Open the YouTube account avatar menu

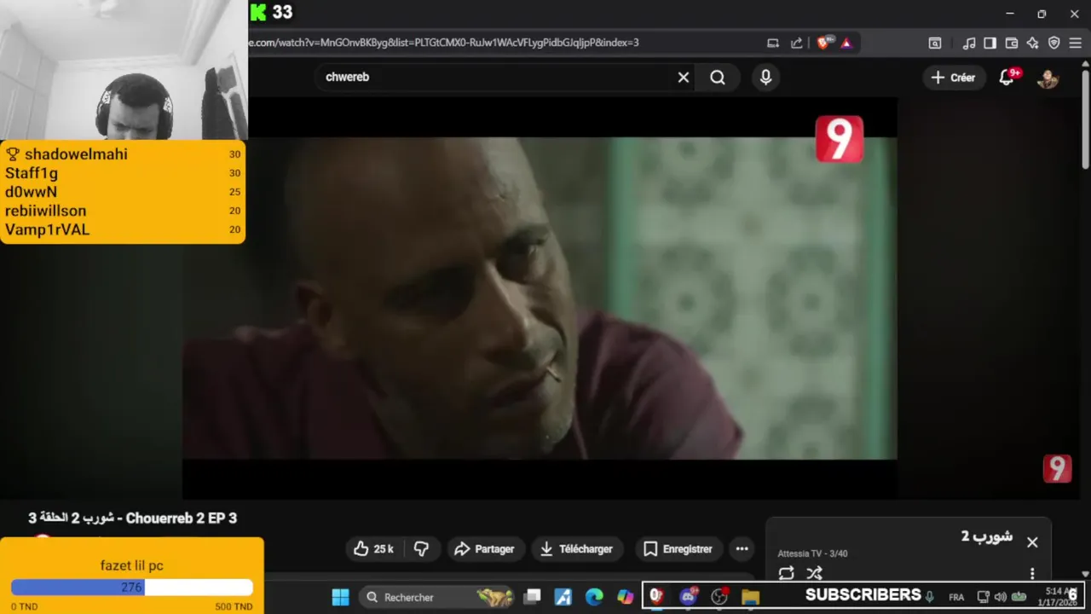pos(1048,78)
